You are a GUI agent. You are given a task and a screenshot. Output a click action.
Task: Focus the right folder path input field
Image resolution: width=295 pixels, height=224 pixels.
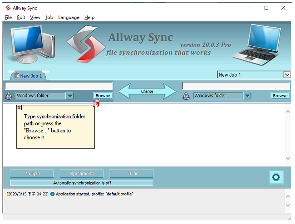coord(236,86)
